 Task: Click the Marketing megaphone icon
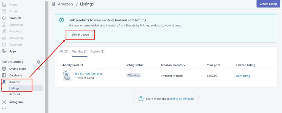(4, 38)
